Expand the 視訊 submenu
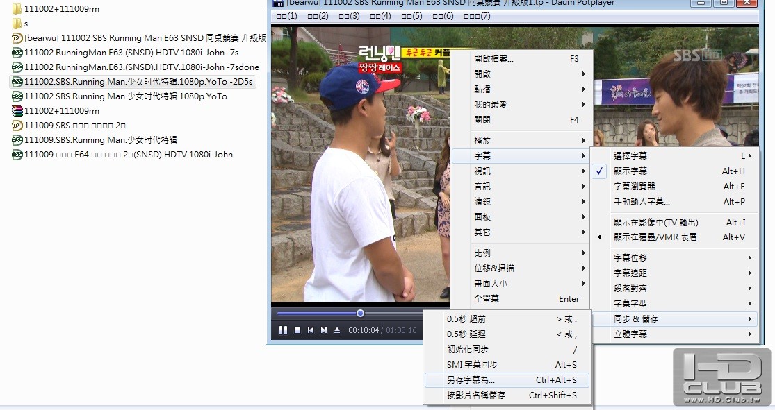Screen dimensions: 775x410 tap(521, 171)
